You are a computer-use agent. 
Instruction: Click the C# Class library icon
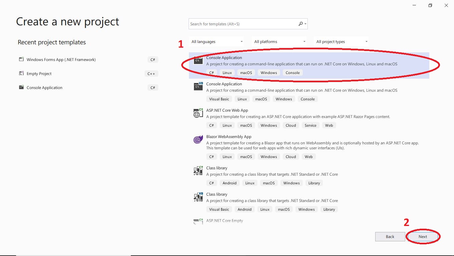coord(198,171)
